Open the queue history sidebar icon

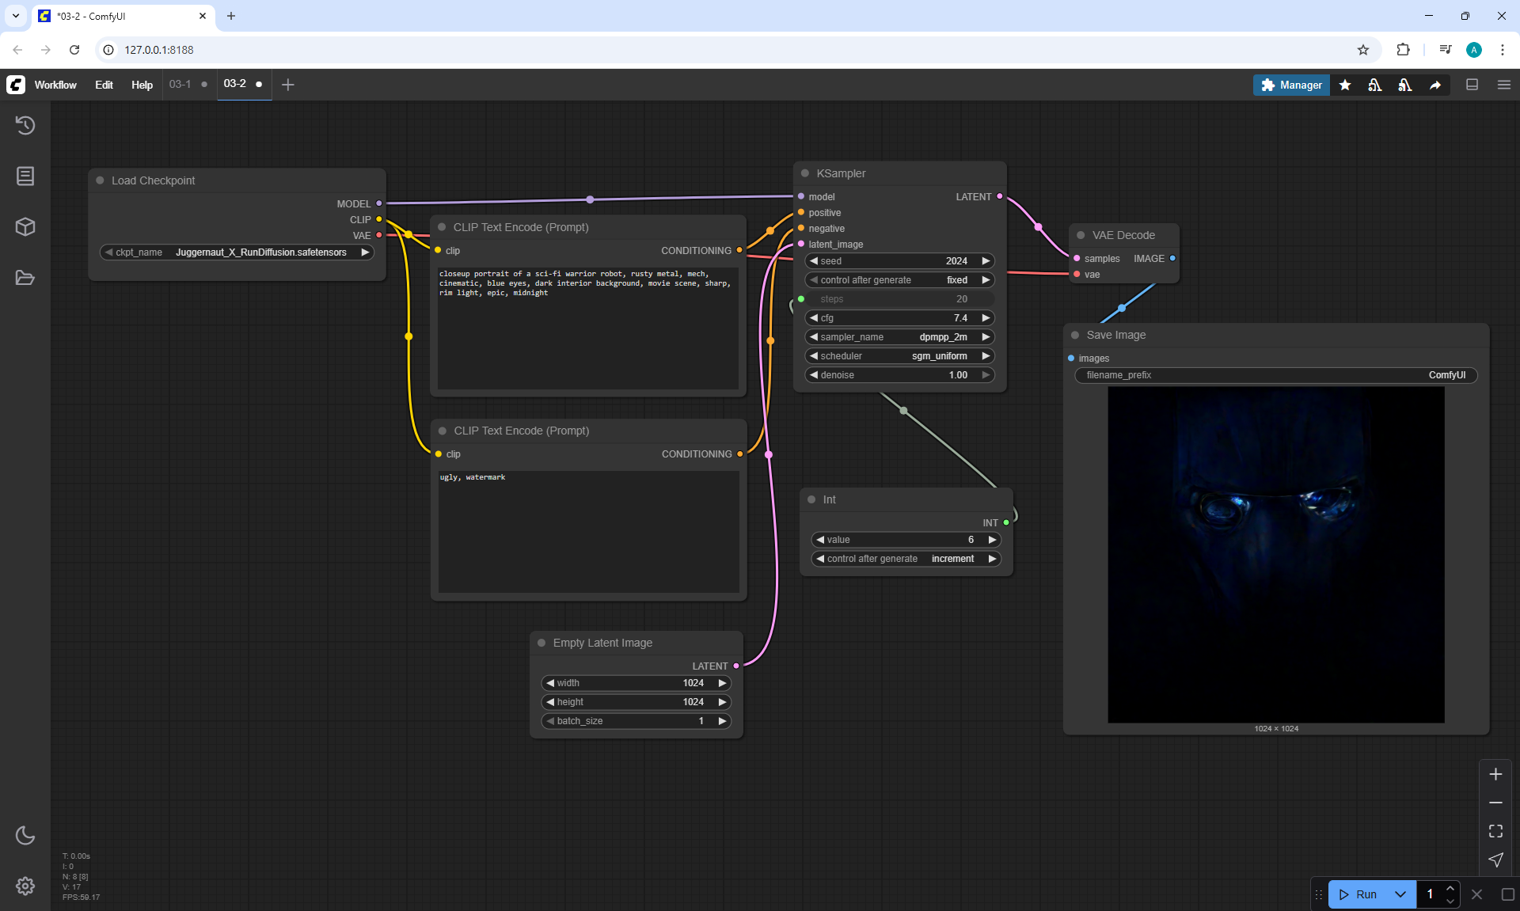(25, 125)
